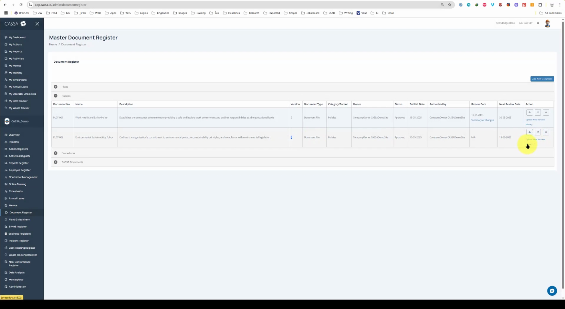Download the PLCY-001 document

530,112
